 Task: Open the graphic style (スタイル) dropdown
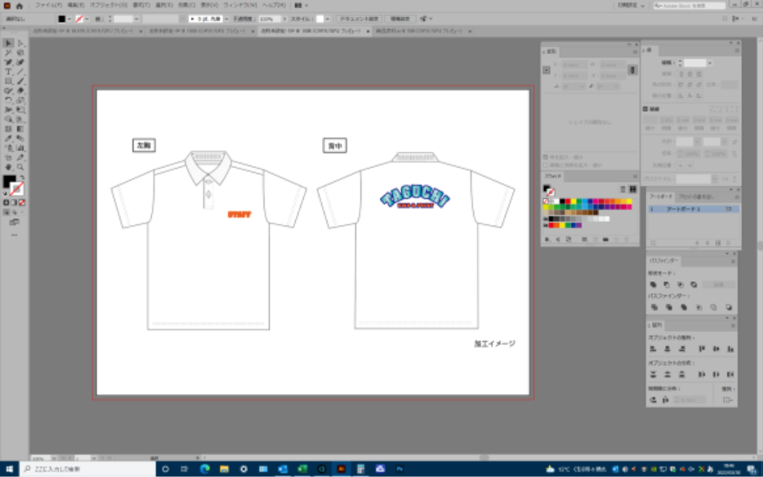(327, 19)
